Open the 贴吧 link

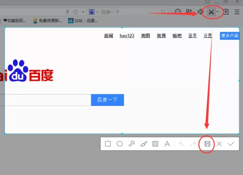point(177,36)
